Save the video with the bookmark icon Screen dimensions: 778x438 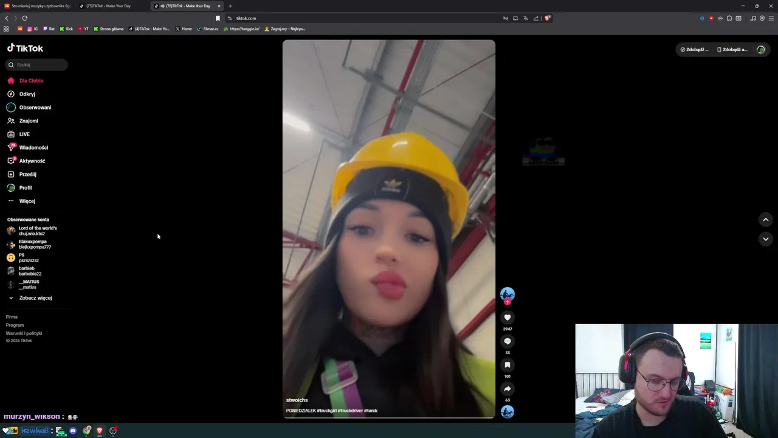tap(508, 365)
